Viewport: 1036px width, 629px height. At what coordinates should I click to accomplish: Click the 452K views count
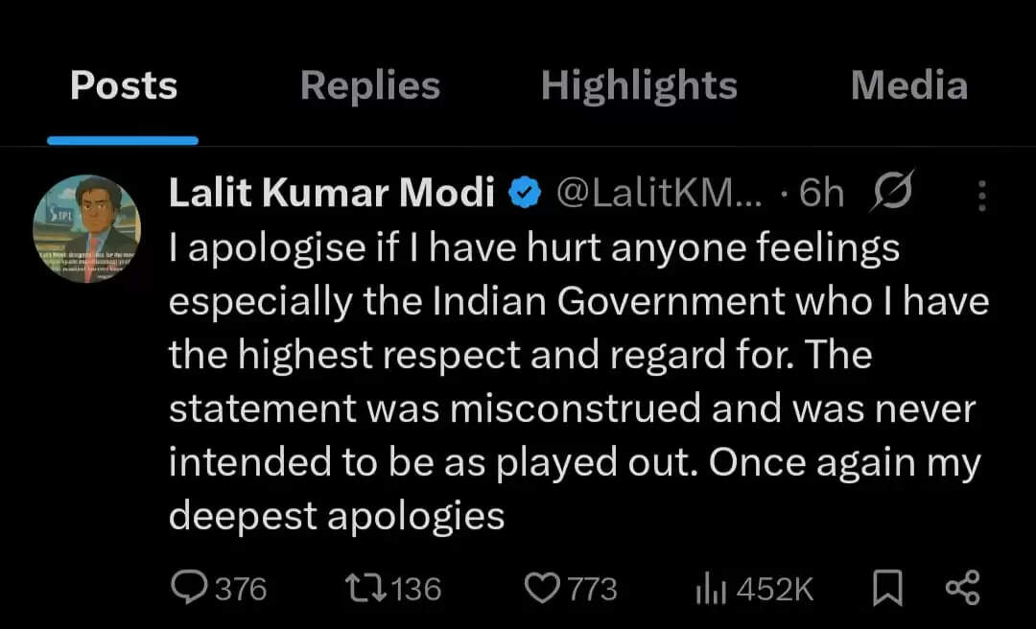[x=774, y=589]
